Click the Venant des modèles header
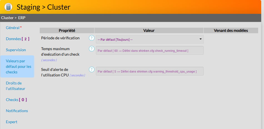 click(231, 30)
